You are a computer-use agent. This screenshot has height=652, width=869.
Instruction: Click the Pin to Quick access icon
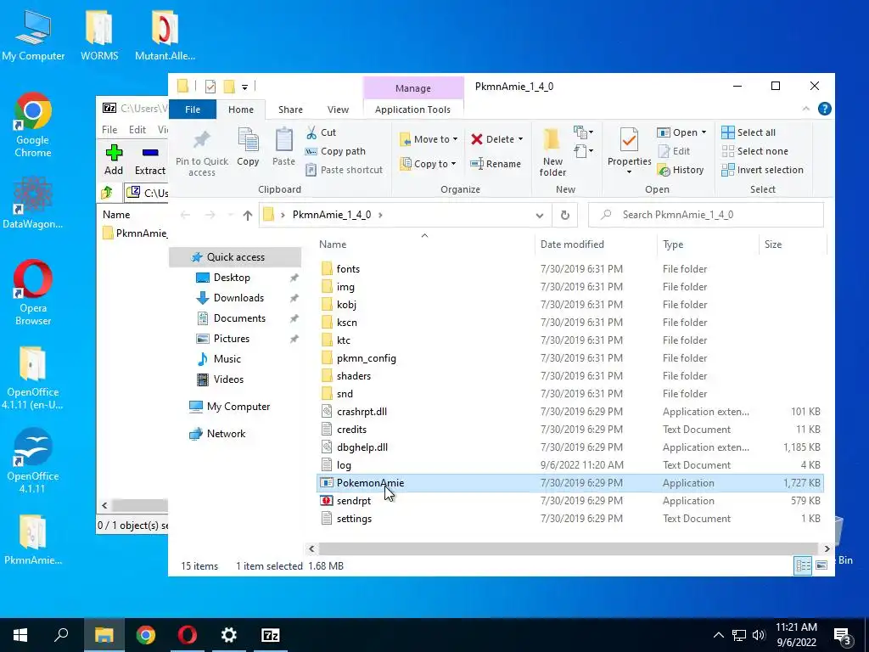click(202, 141)
